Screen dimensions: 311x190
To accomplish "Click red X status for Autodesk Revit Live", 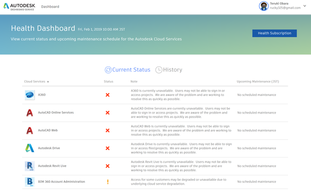I will pos(107,166).
